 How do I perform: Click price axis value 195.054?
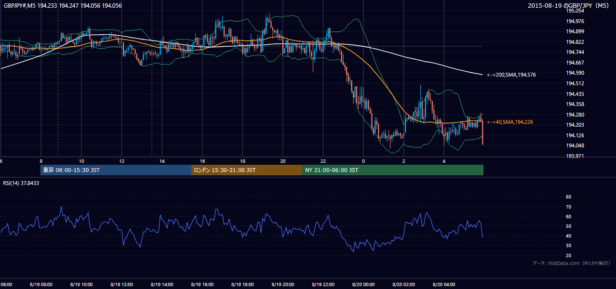point(576,11)
